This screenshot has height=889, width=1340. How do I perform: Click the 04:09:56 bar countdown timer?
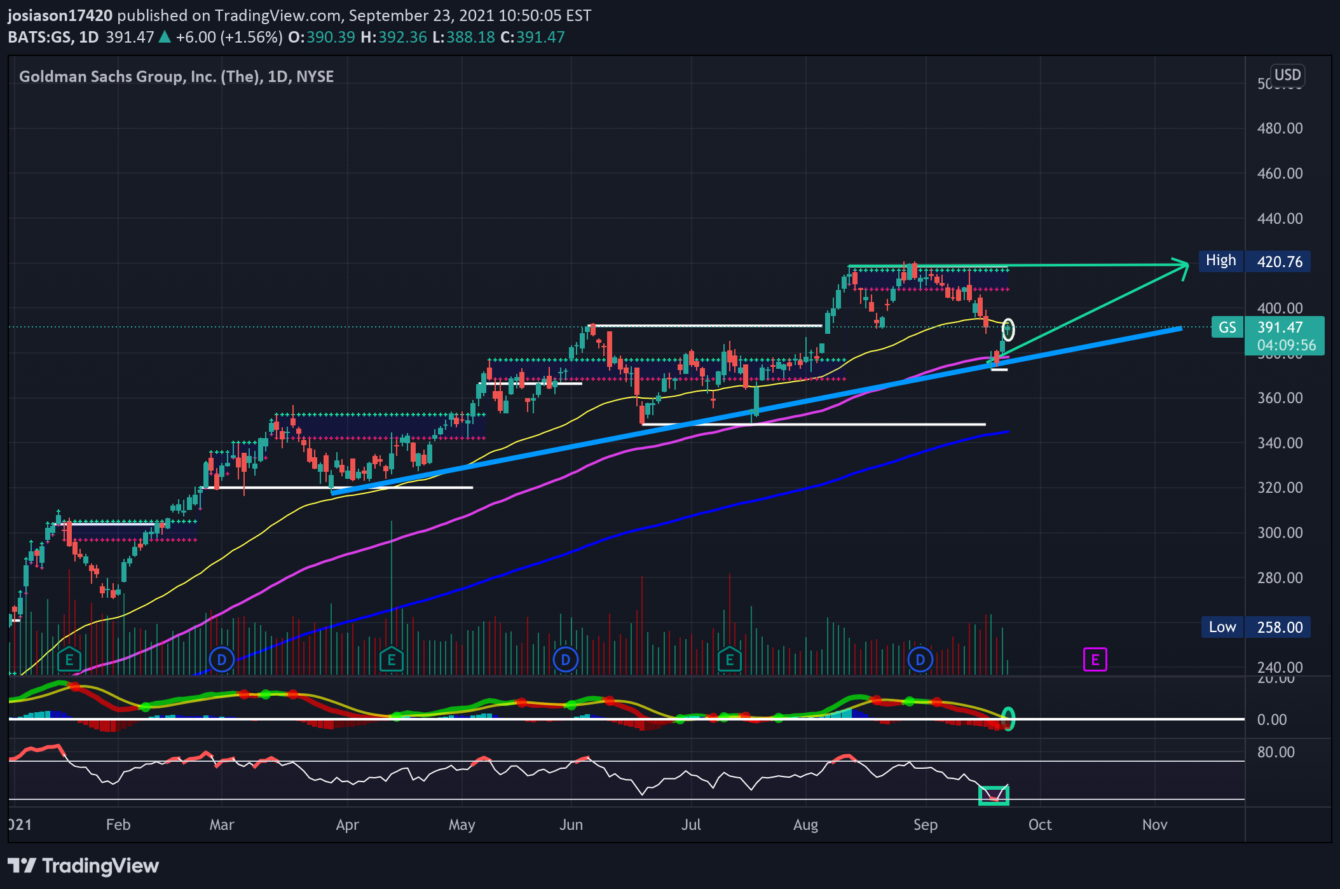click(x=1287, y=345)
